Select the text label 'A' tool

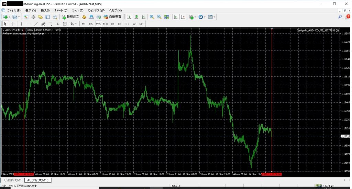click(x=57, y=24)
